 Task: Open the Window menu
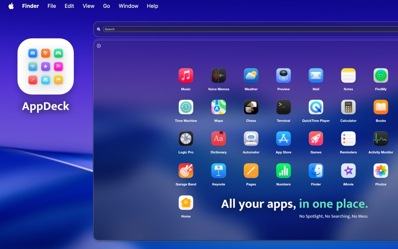[128, 6]
